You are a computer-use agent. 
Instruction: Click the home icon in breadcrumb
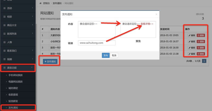(x=41, y=3)
